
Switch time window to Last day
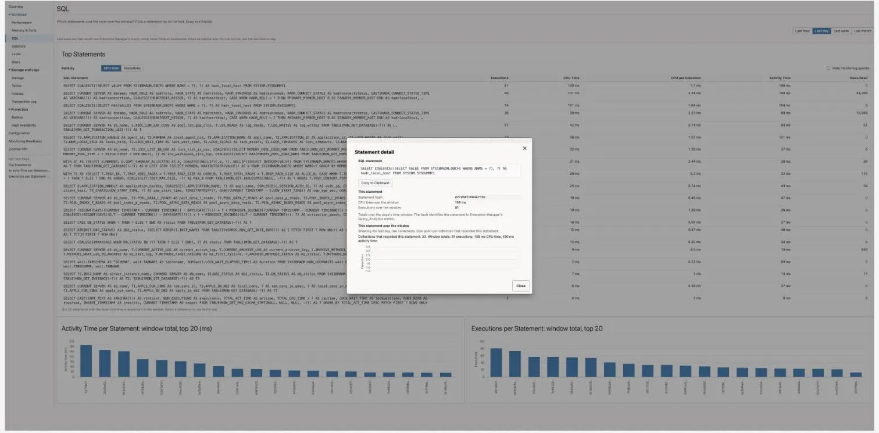(x=821, y=31)
